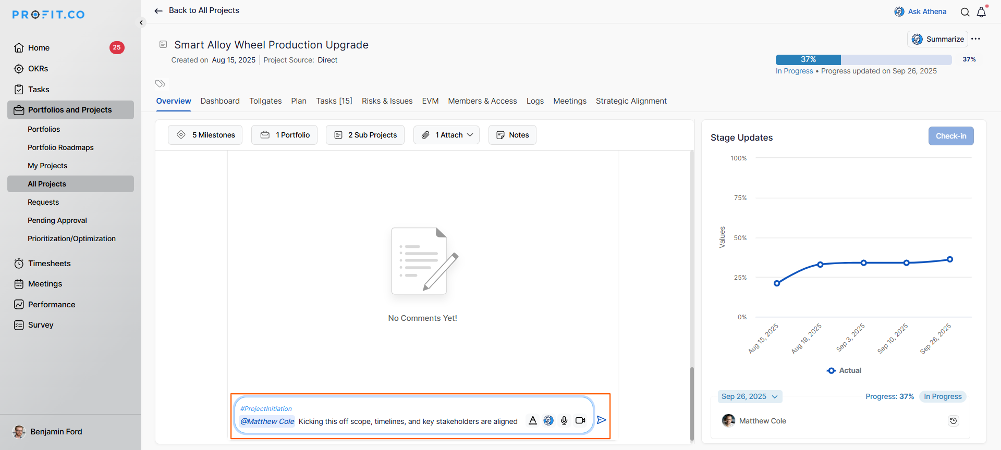The image size is (1001, 450).
Task: Open history icon beside Matthew Cole
Action: click(953, 421)
